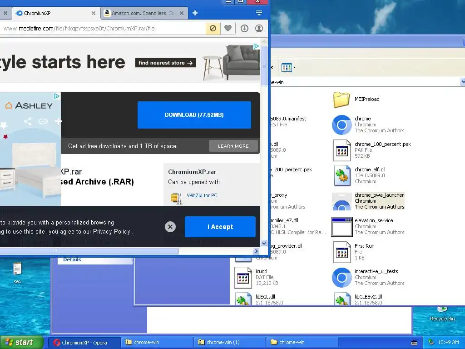Close the ChromiumXP tab
465x349 pixels.
pyautogui.click(x=94, y=13)
